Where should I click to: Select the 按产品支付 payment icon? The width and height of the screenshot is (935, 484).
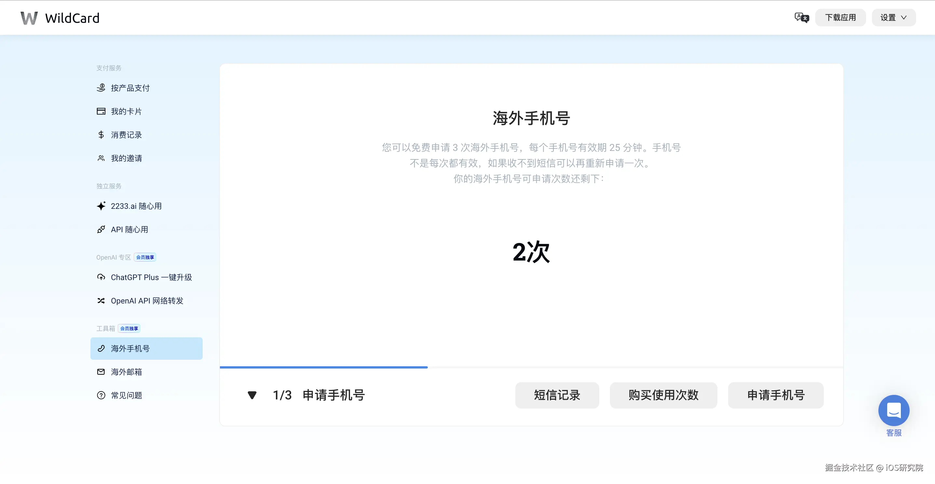click(x=101, y=88)
